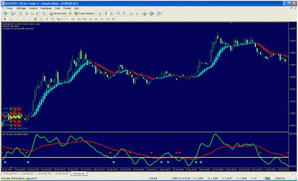This screenshot has width=298, height=181.
Task: Open the arrows objects tool
Action: [x=58, y=19]
